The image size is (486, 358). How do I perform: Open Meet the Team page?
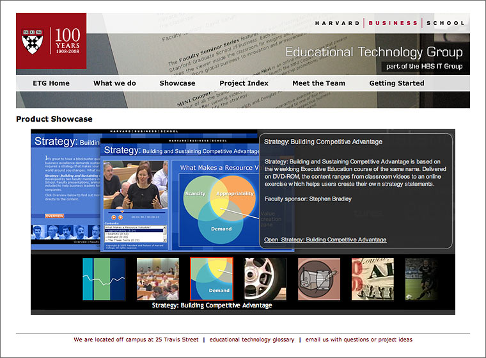318,83
